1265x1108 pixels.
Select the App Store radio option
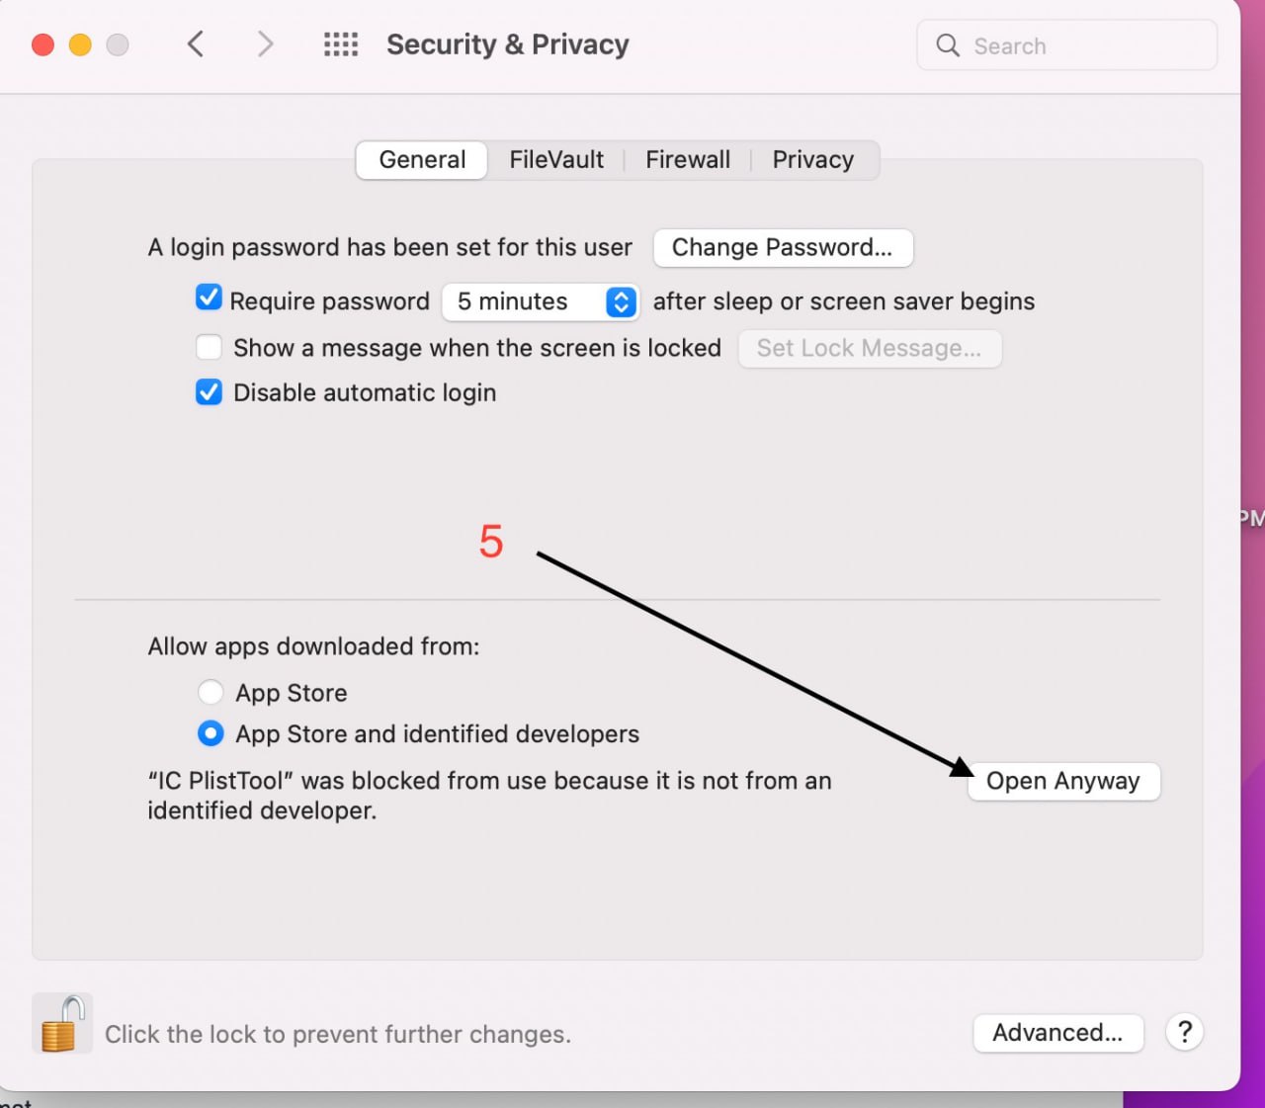coord(211,692)
